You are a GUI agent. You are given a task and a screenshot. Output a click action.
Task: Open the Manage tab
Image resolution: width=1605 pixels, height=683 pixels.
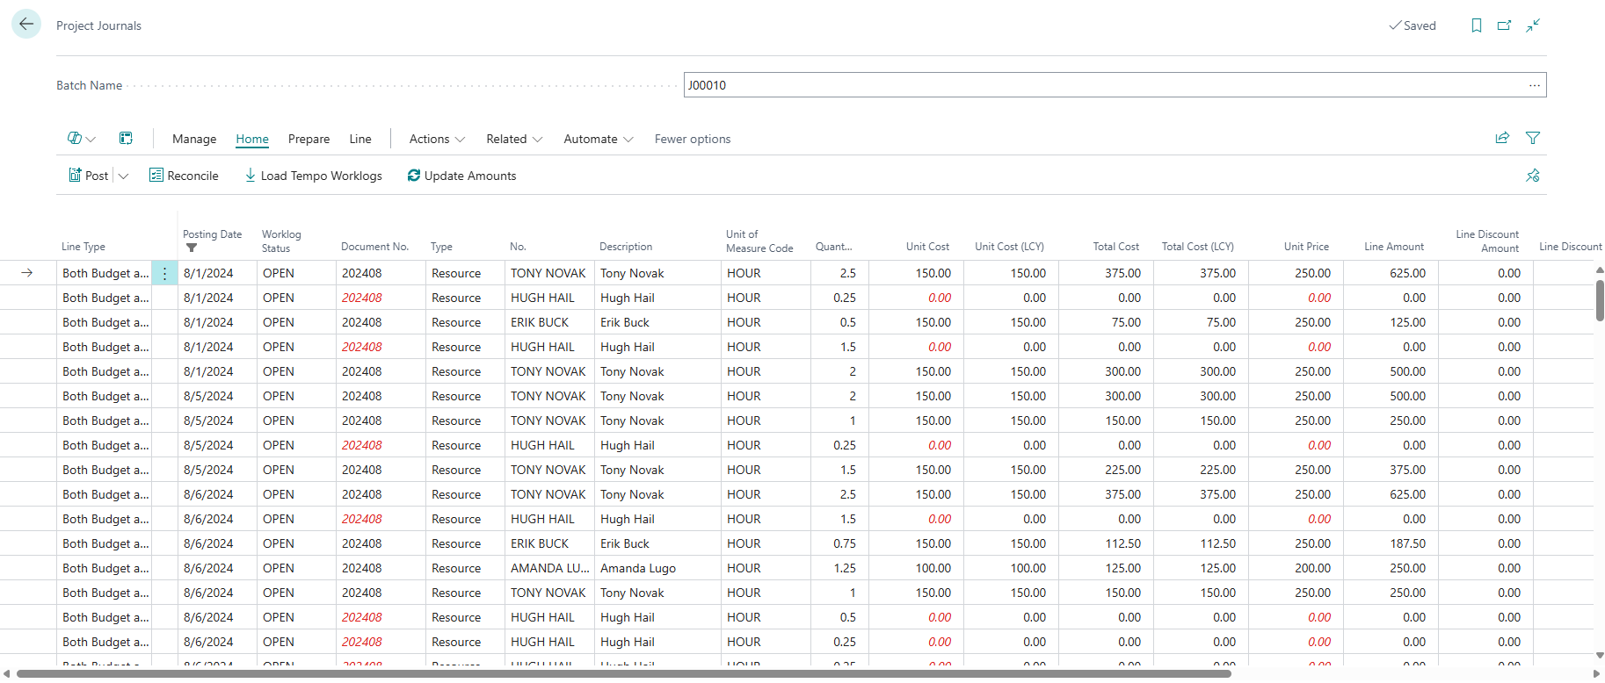coord(194,139)
